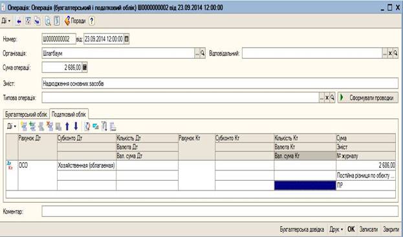Open help with the question mark icon
The width and height of the screenshot is (403, 237).
click(x=92, y=21)
